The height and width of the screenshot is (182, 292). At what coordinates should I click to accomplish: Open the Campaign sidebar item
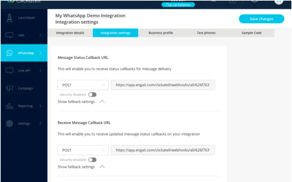[x=24, y=88]
